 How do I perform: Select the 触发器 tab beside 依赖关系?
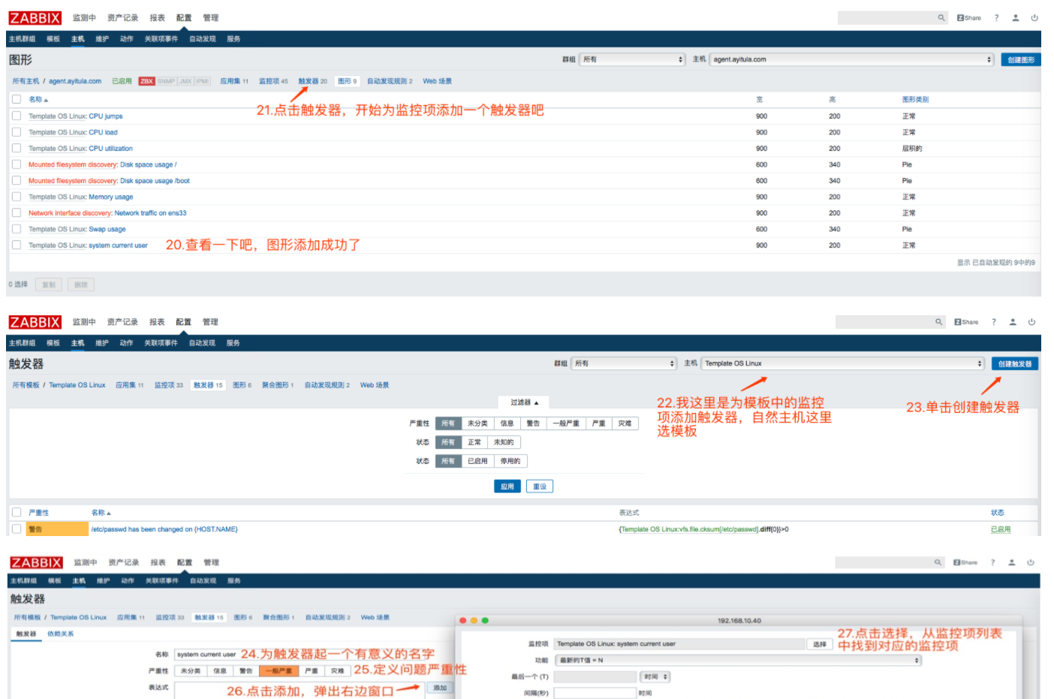click(26, 634)
